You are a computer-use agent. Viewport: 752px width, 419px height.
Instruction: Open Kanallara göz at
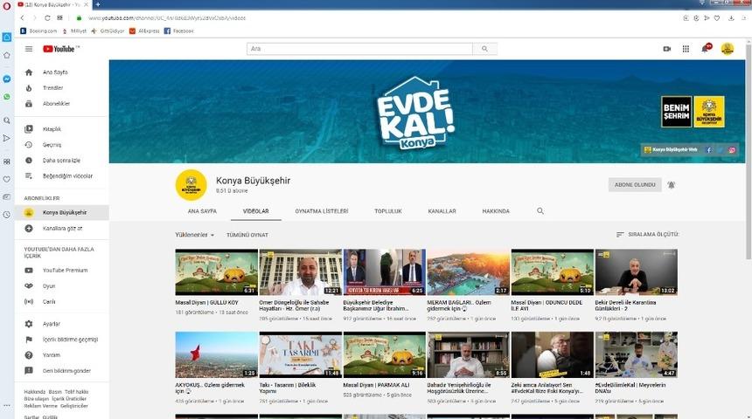tap(61, 229)
